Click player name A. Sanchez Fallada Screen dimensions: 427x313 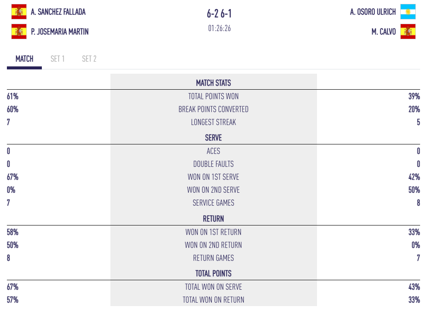tap(58, 12)
